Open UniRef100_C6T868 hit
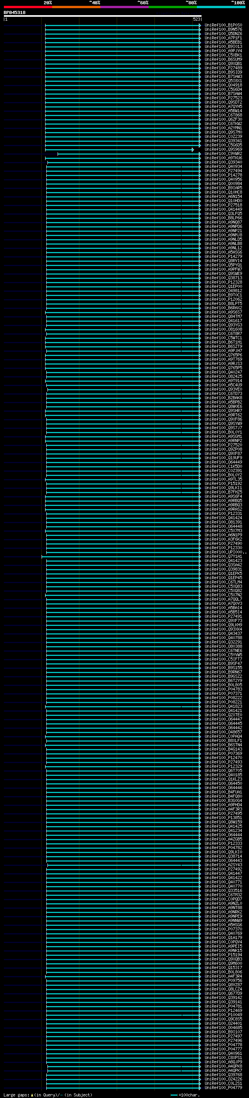249x1098 pixels. point(223,115)
